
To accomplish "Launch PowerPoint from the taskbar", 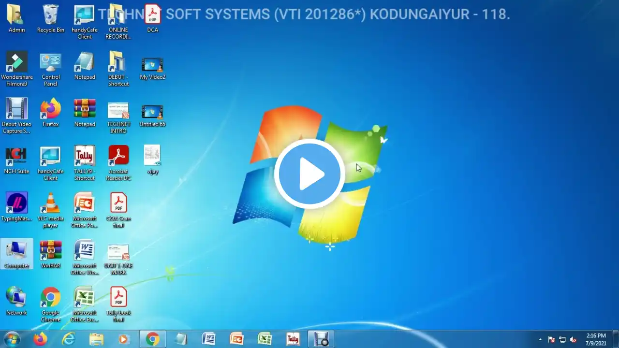I will tap(237, 339).
